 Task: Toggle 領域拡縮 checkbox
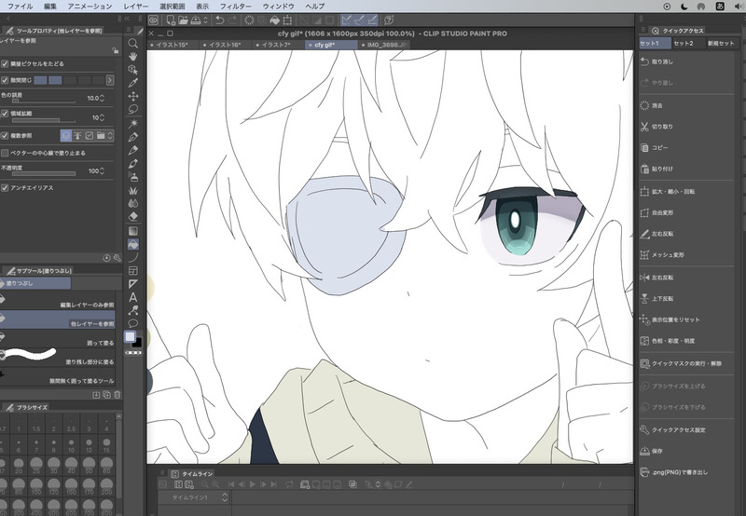[5, 114]
